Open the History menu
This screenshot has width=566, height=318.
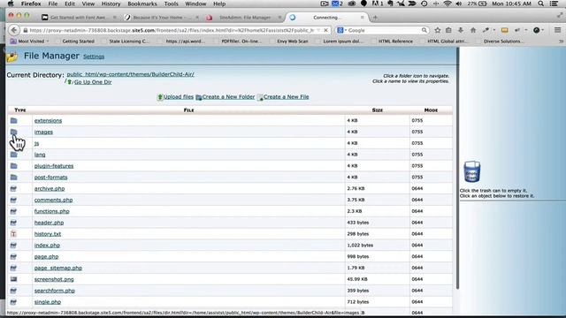pos(111,4)
